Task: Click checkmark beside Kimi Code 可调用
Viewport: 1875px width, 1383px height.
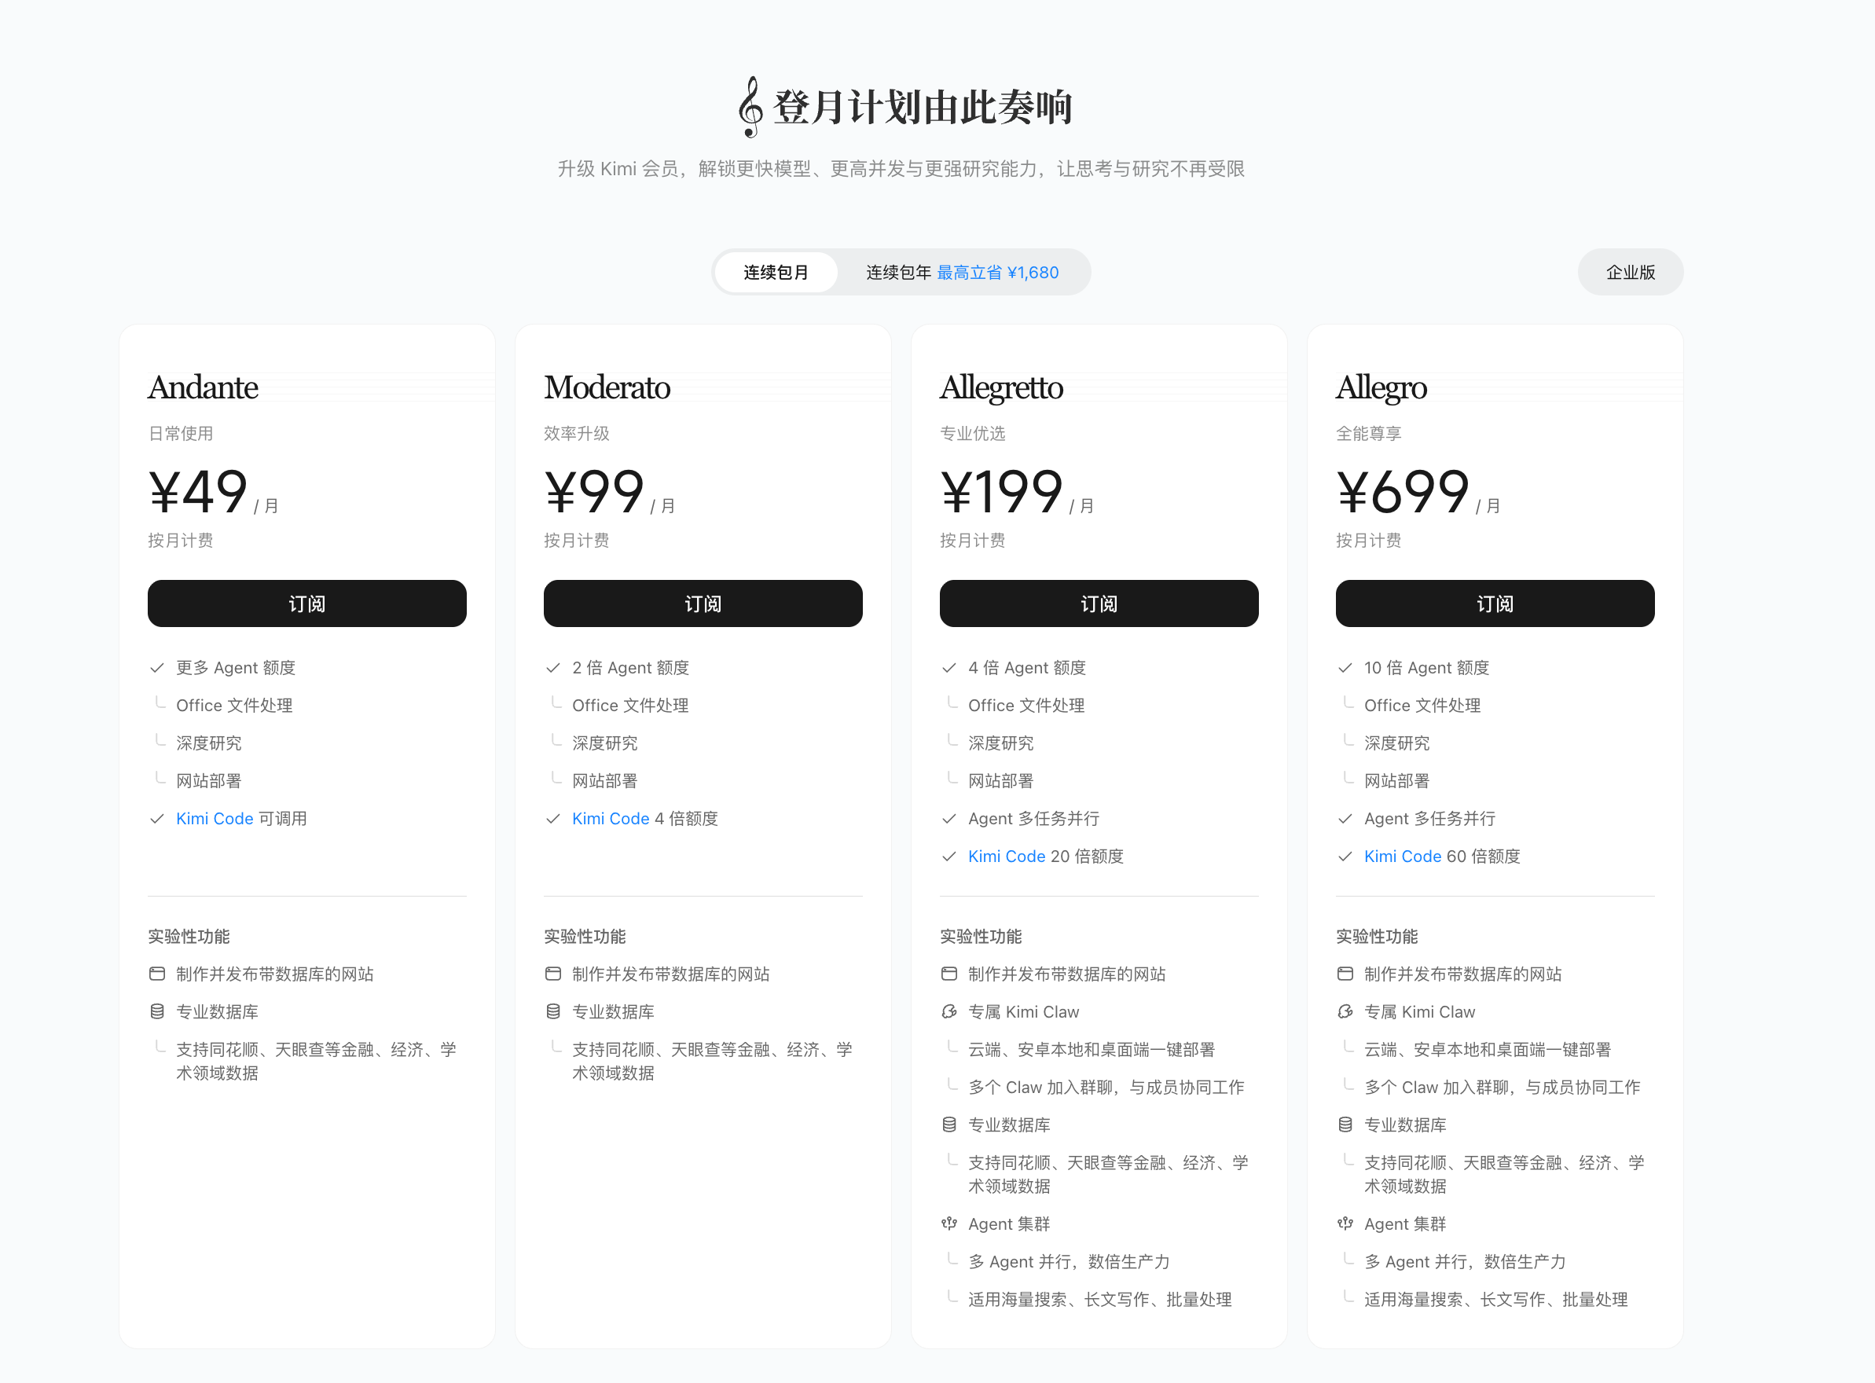Action: click(x=156, y=819)
